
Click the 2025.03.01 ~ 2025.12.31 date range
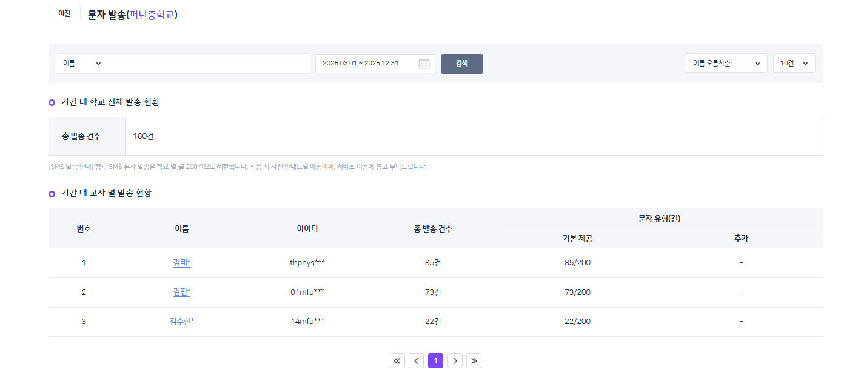(360, 64)
